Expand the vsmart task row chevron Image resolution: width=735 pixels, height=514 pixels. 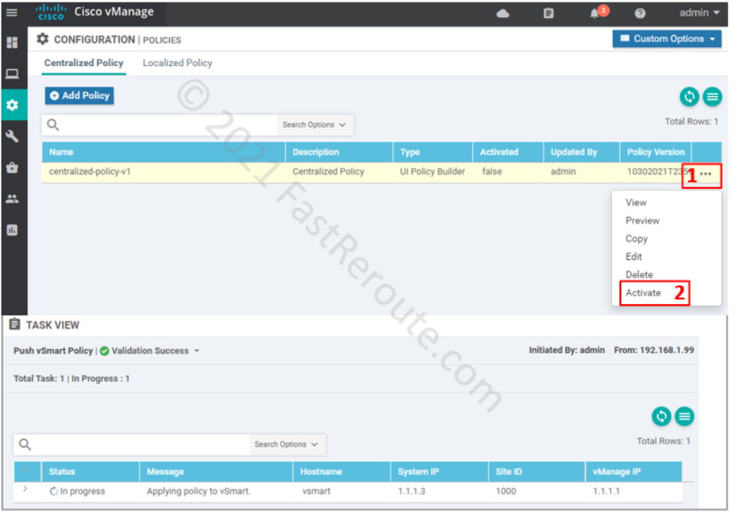(x=25, y=489)
